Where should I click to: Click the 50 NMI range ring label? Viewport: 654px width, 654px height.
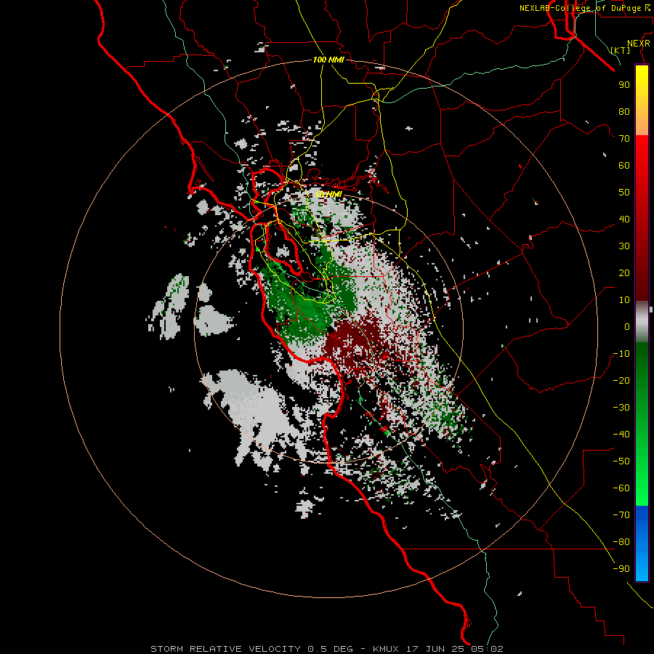[x=328, y=194]
